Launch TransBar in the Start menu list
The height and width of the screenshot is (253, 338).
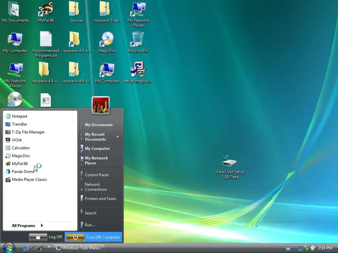pos(40,124)
